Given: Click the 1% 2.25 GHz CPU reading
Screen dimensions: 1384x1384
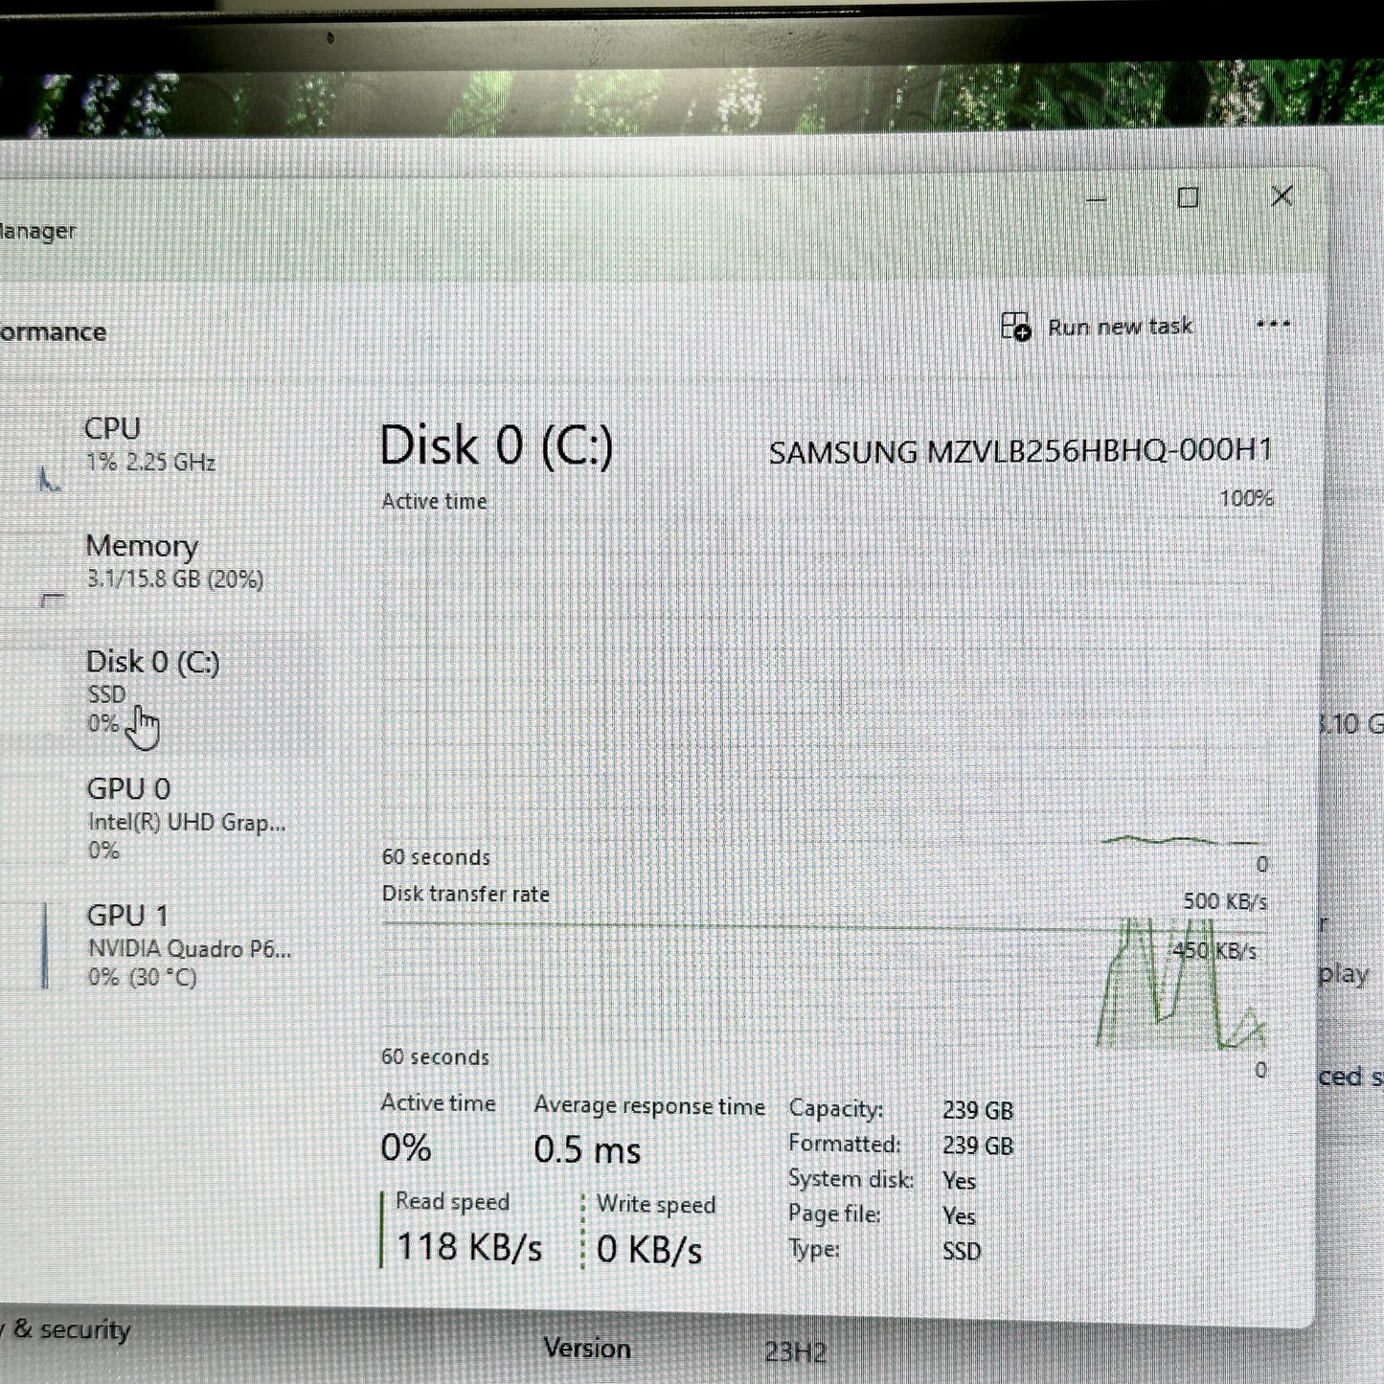Looking at the screenshot, I should pos(150,462).
